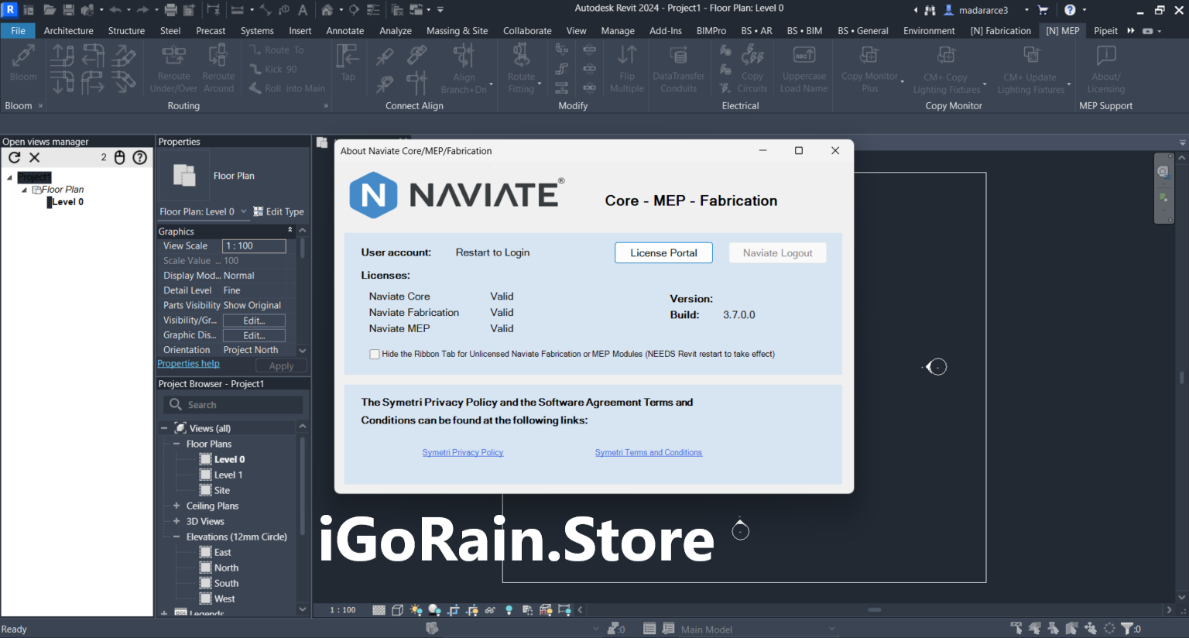Open the Floor Plan: Level 0 dropdown
1189x638 pixels.
[x=243, y=211]
